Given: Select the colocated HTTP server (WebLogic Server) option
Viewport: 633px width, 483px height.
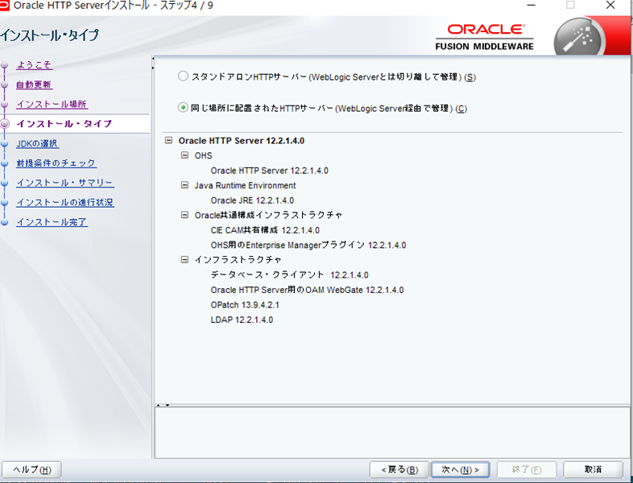Looking at the screenshot, I should 183,108.
